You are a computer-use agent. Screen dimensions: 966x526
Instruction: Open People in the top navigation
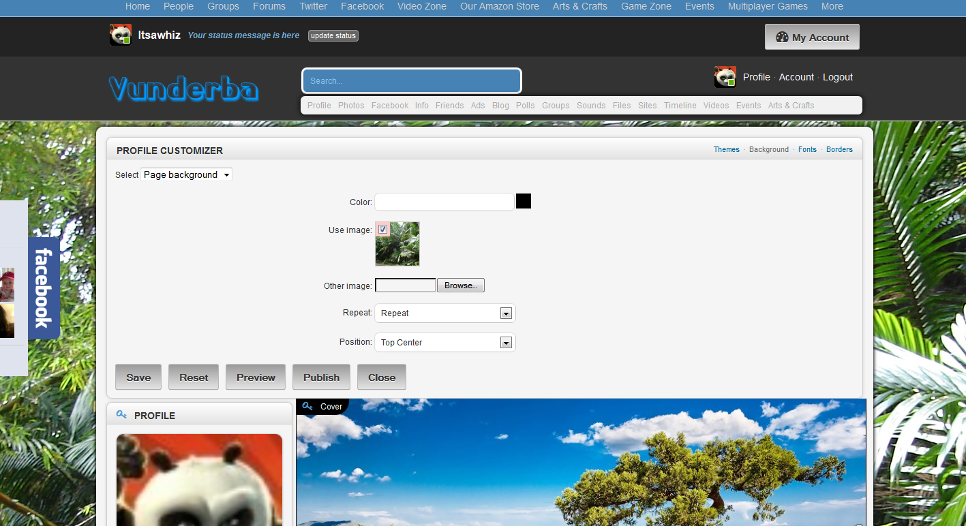click(179, 6)
